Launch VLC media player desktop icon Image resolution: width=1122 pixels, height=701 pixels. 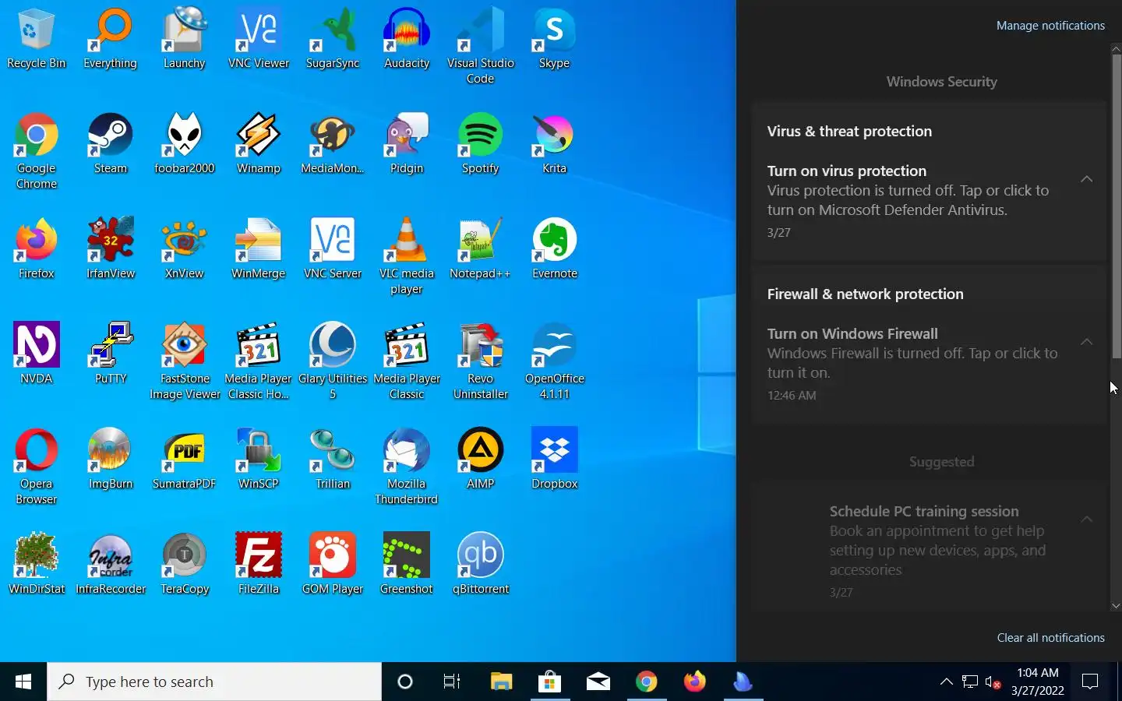(x=406, y=257)
